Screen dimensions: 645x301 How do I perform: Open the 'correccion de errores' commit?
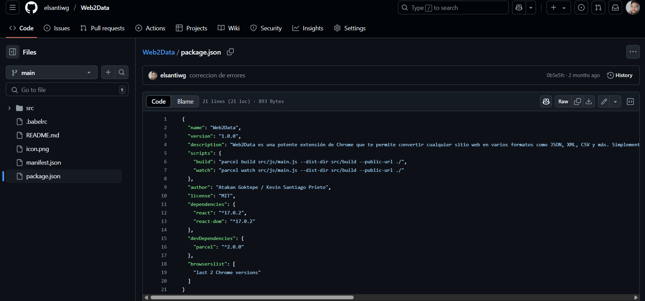[x=217, y=75]
